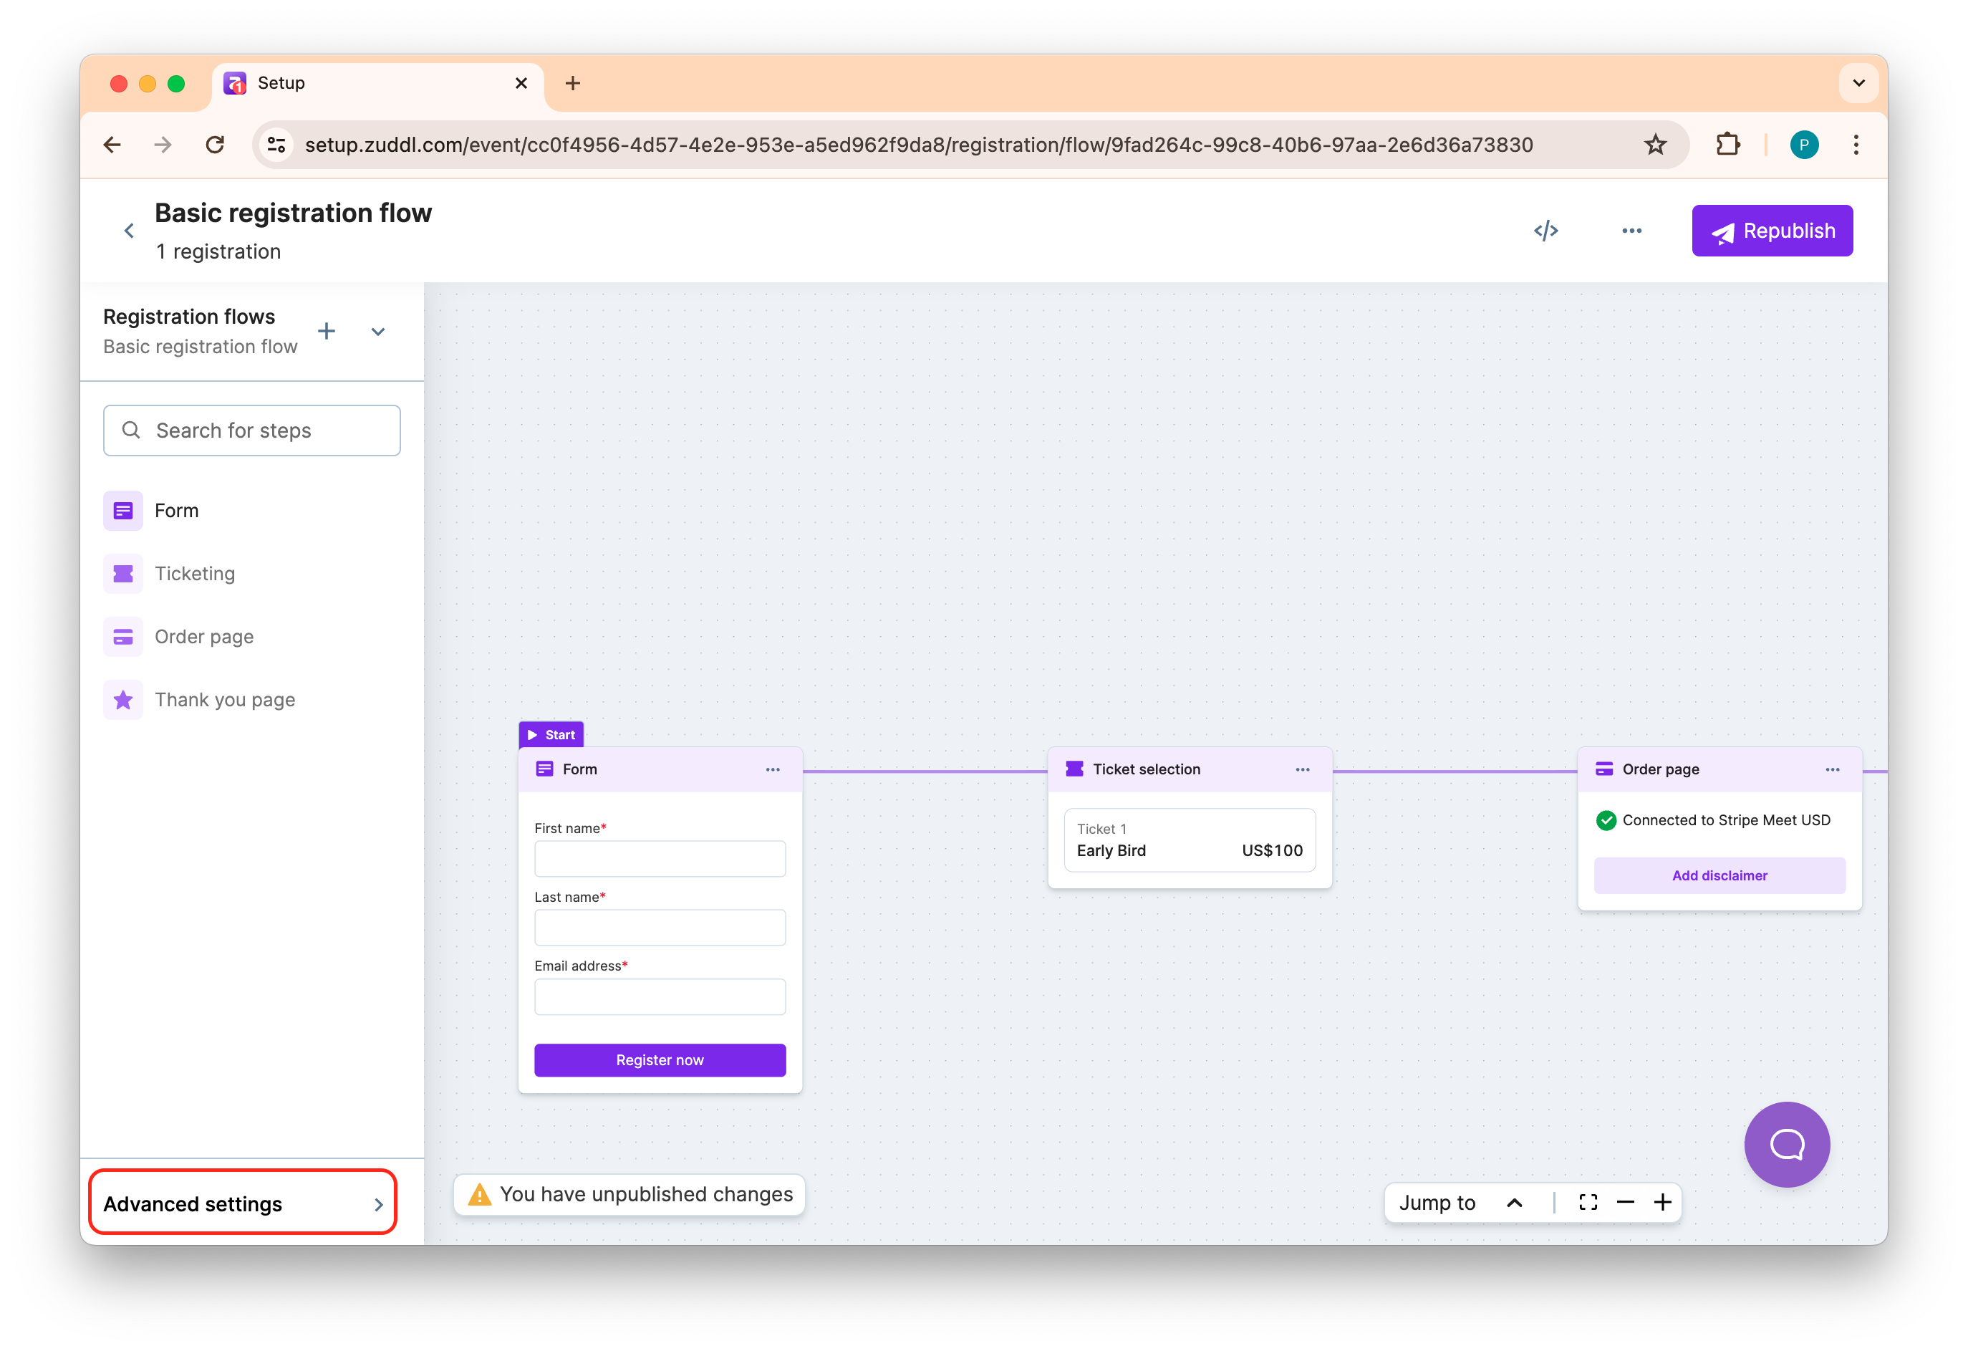1968x1351 pixels.
Task: Click the Search for steps field
Action: pos(251,431)
